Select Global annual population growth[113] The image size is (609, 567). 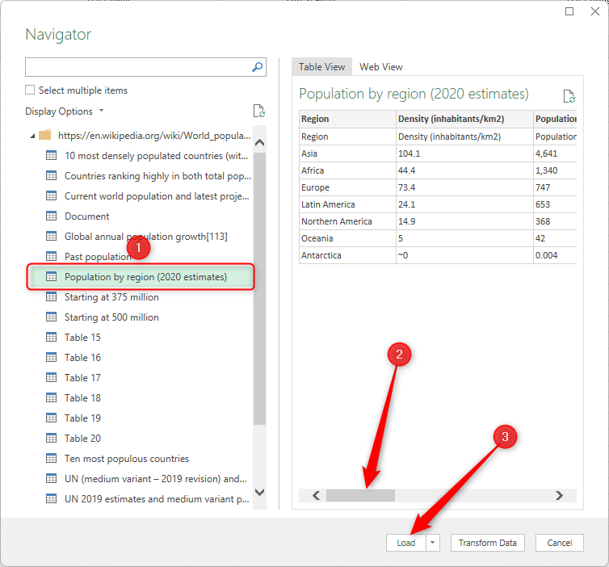click(145, 236)
